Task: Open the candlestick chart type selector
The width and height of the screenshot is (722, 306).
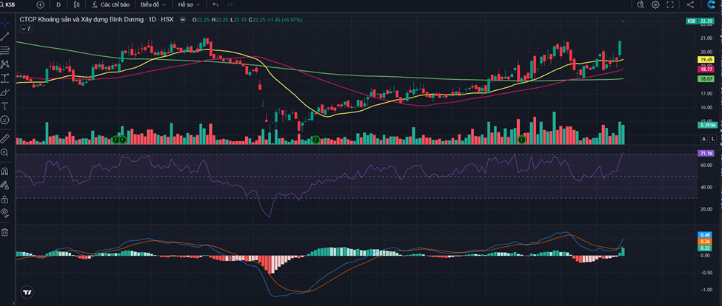Action: point(76,4)
